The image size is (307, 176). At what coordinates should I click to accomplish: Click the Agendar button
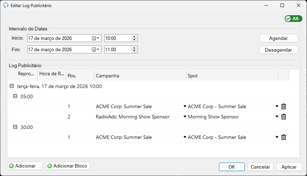click(x=278, y=38)
